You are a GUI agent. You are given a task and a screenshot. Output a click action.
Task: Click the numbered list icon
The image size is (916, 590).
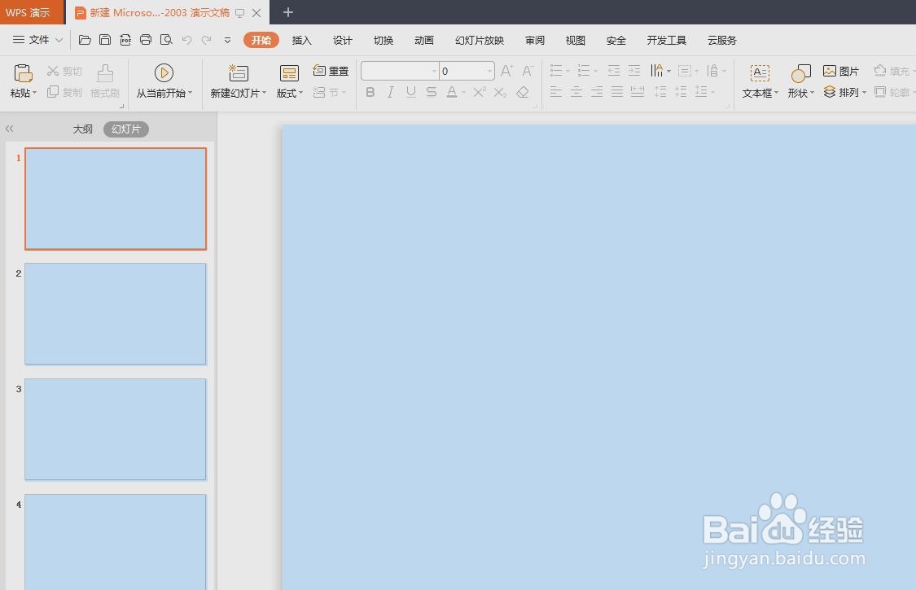tap(584, 71)
